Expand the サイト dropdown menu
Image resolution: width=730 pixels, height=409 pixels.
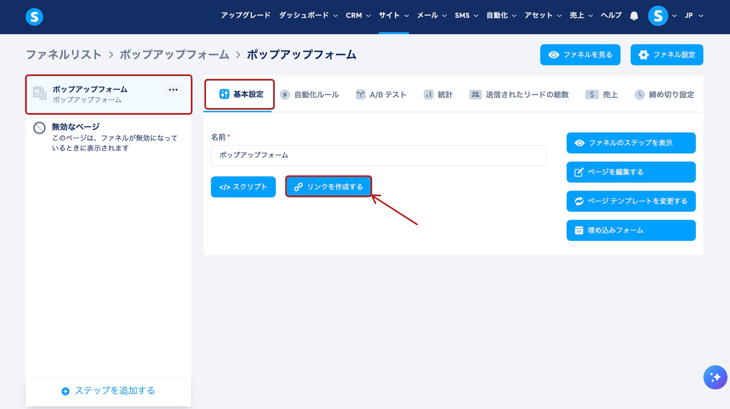tap(393, 15)
